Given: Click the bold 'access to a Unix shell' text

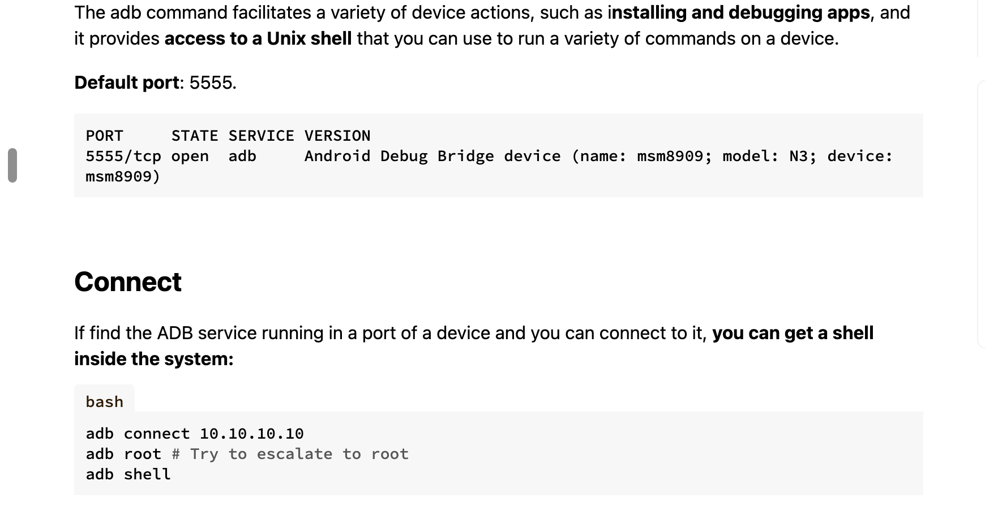Looking at the screenshot, I should [258, 38].
